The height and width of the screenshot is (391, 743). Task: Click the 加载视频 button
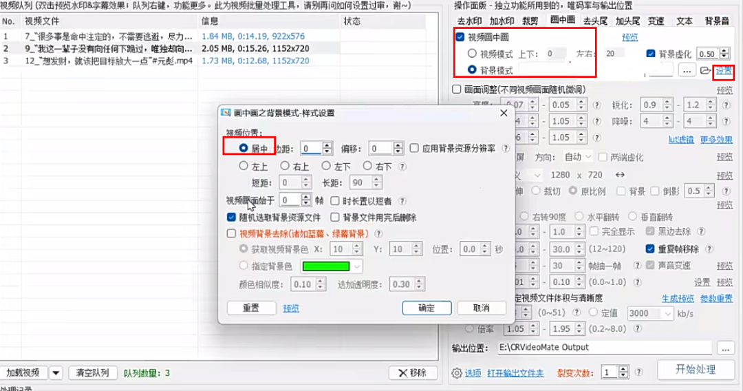(23, 373)
